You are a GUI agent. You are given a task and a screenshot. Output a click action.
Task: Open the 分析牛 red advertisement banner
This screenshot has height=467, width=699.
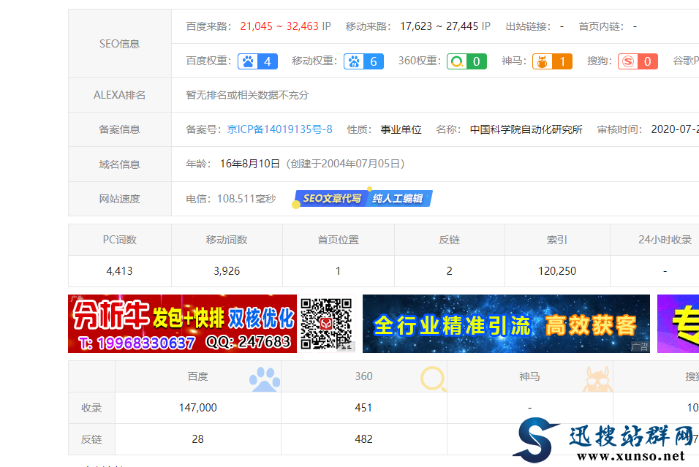[182, 324]
